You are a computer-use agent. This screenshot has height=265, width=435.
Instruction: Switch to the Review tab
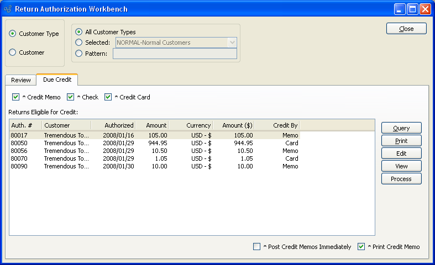[x=21, y=80]
